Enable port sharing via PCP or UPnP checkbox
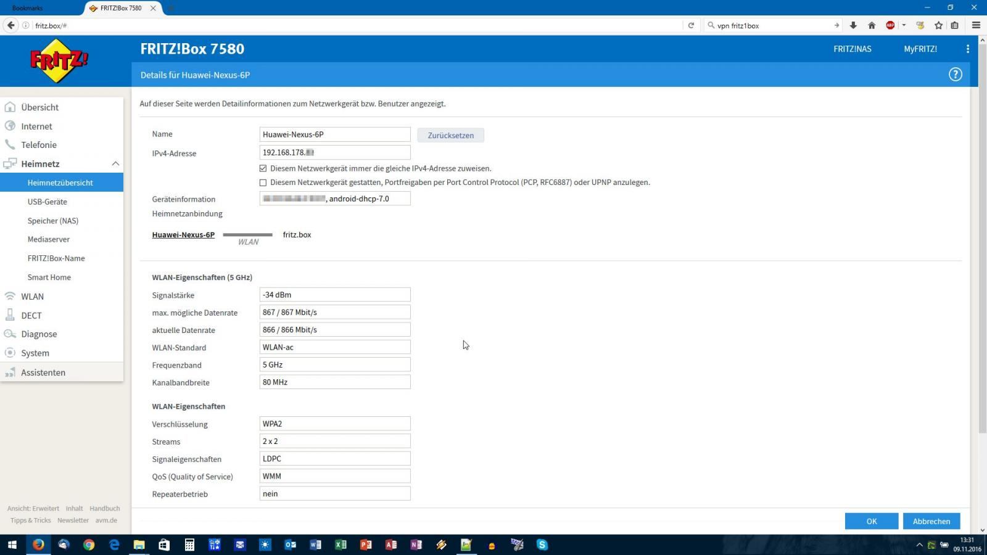This screenshot has width=987, height=555. [263, 183]
